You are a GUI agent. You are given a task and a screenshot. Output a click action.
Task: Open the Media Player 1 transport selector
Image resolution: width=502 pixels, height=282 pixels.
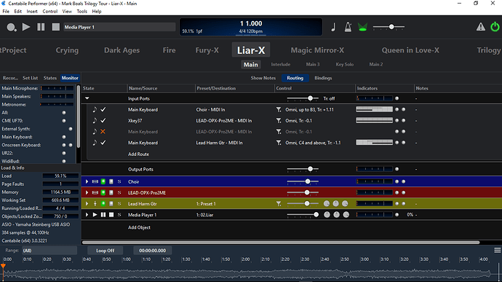tap(119, 27)
